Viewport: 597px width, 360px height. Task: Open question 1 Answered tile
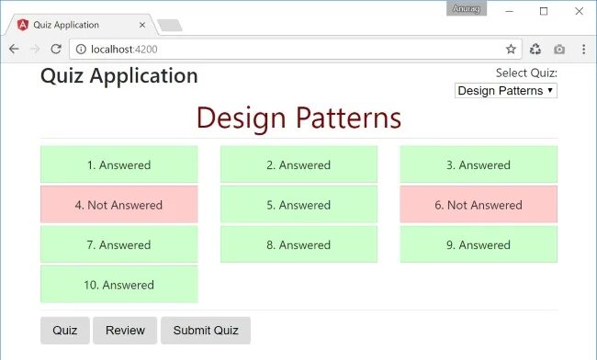coord(119,164)
